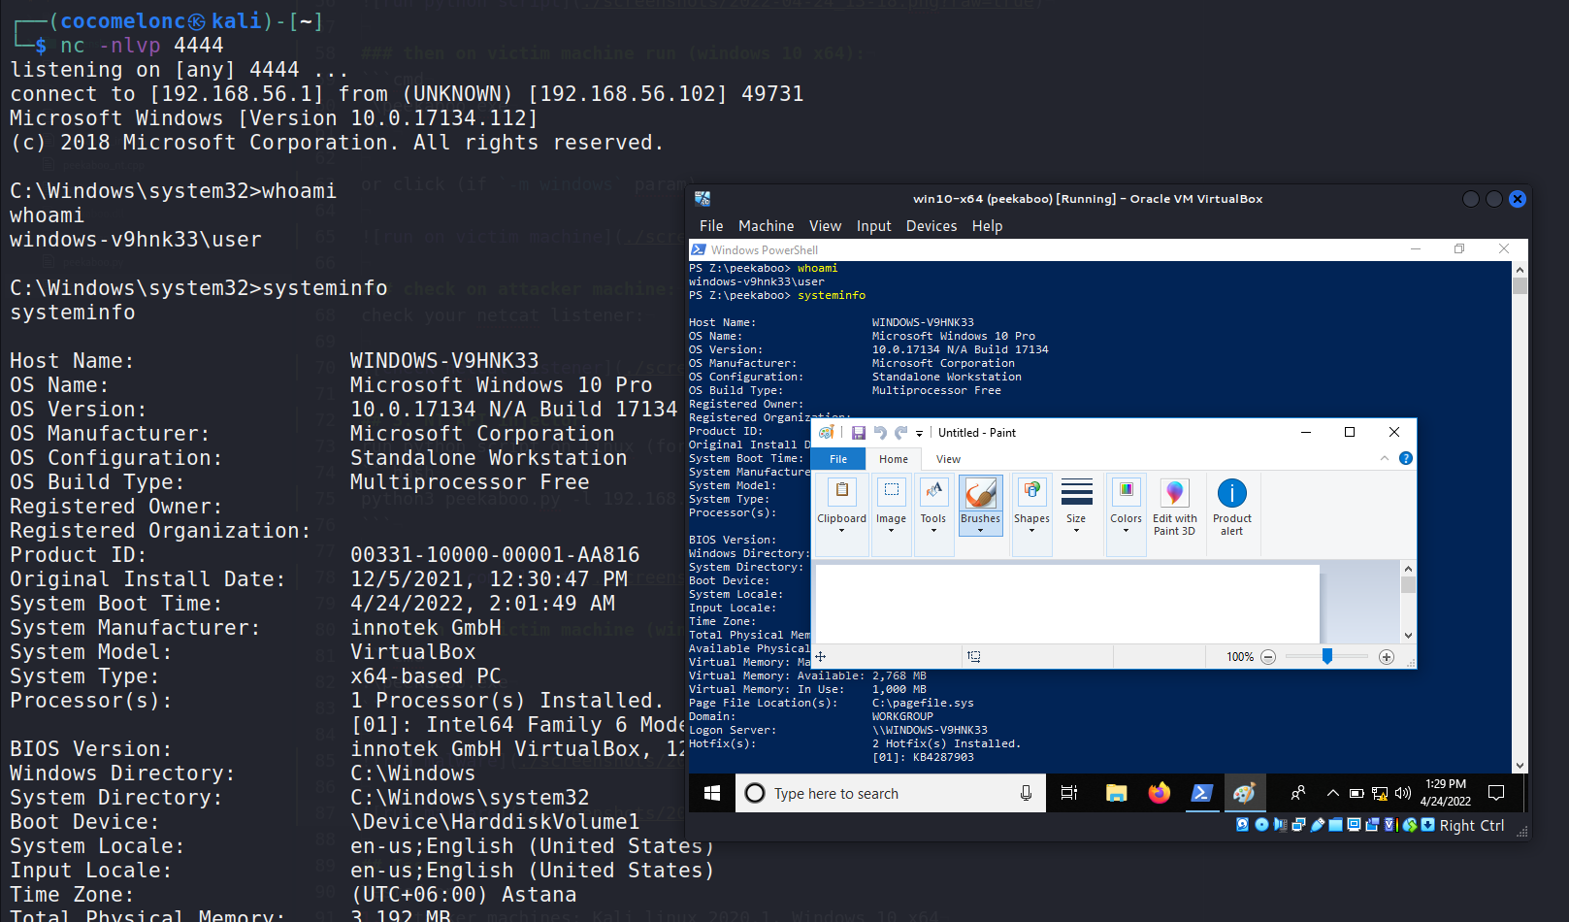The image size is (1569, 922).
Task: Click the white Paint canvas
Action: (1067, 603)
